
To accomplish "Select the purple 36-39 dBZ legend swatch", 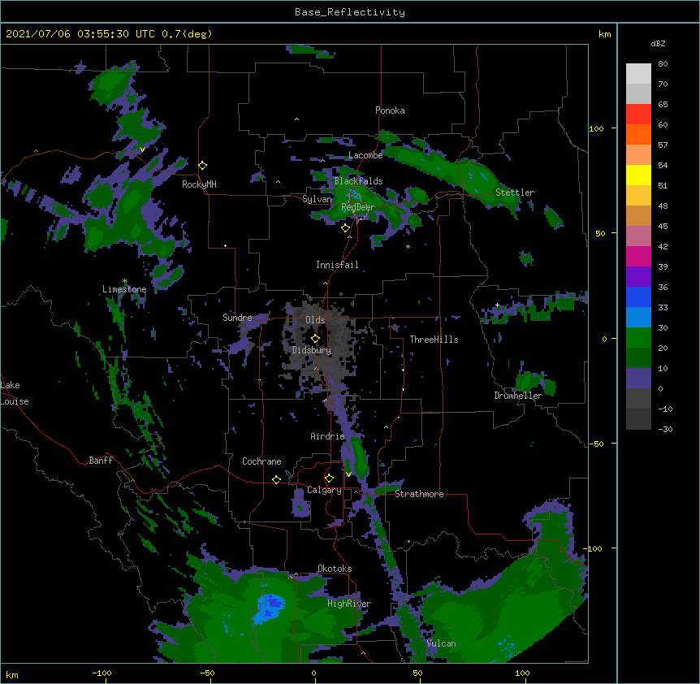I will (638, 277).
